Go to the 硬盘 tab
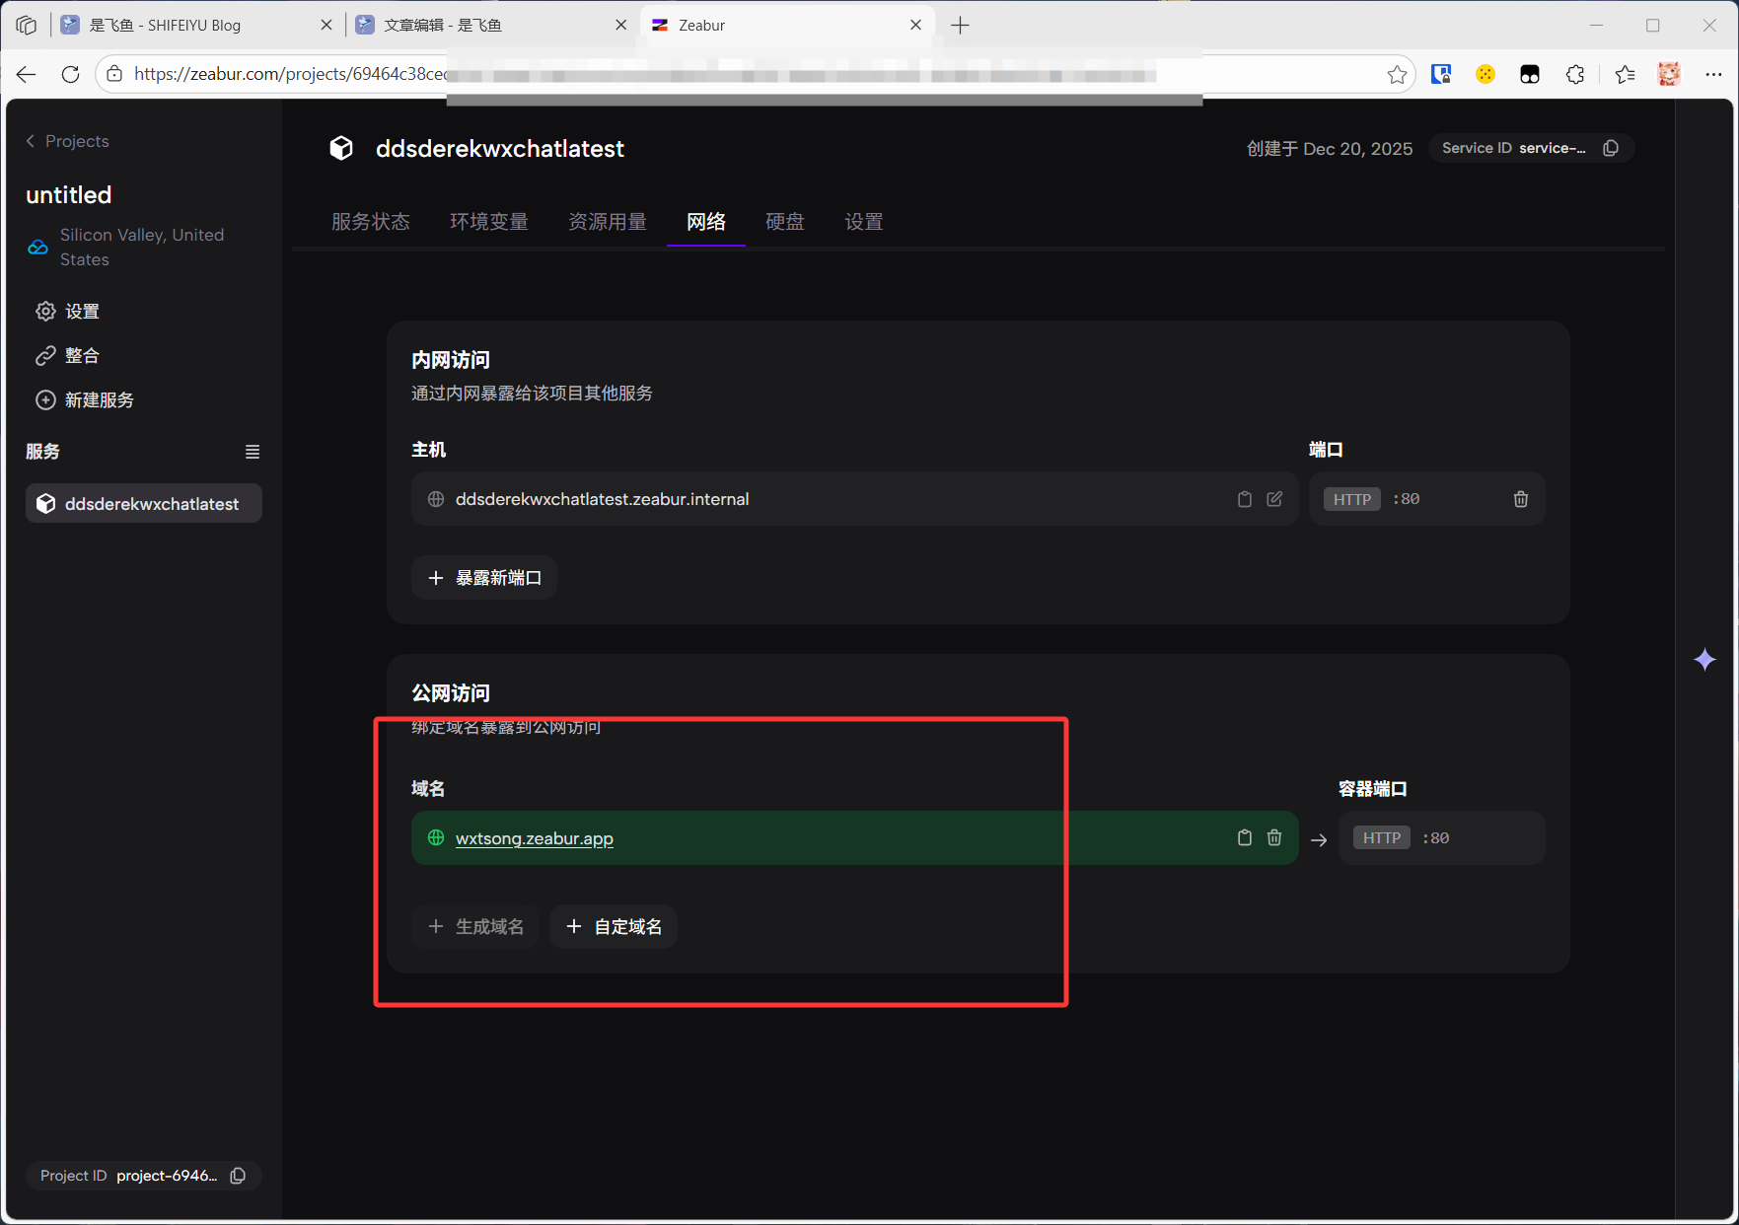The height and width of the screenshot is (1225, 1739). pos(785,222)
